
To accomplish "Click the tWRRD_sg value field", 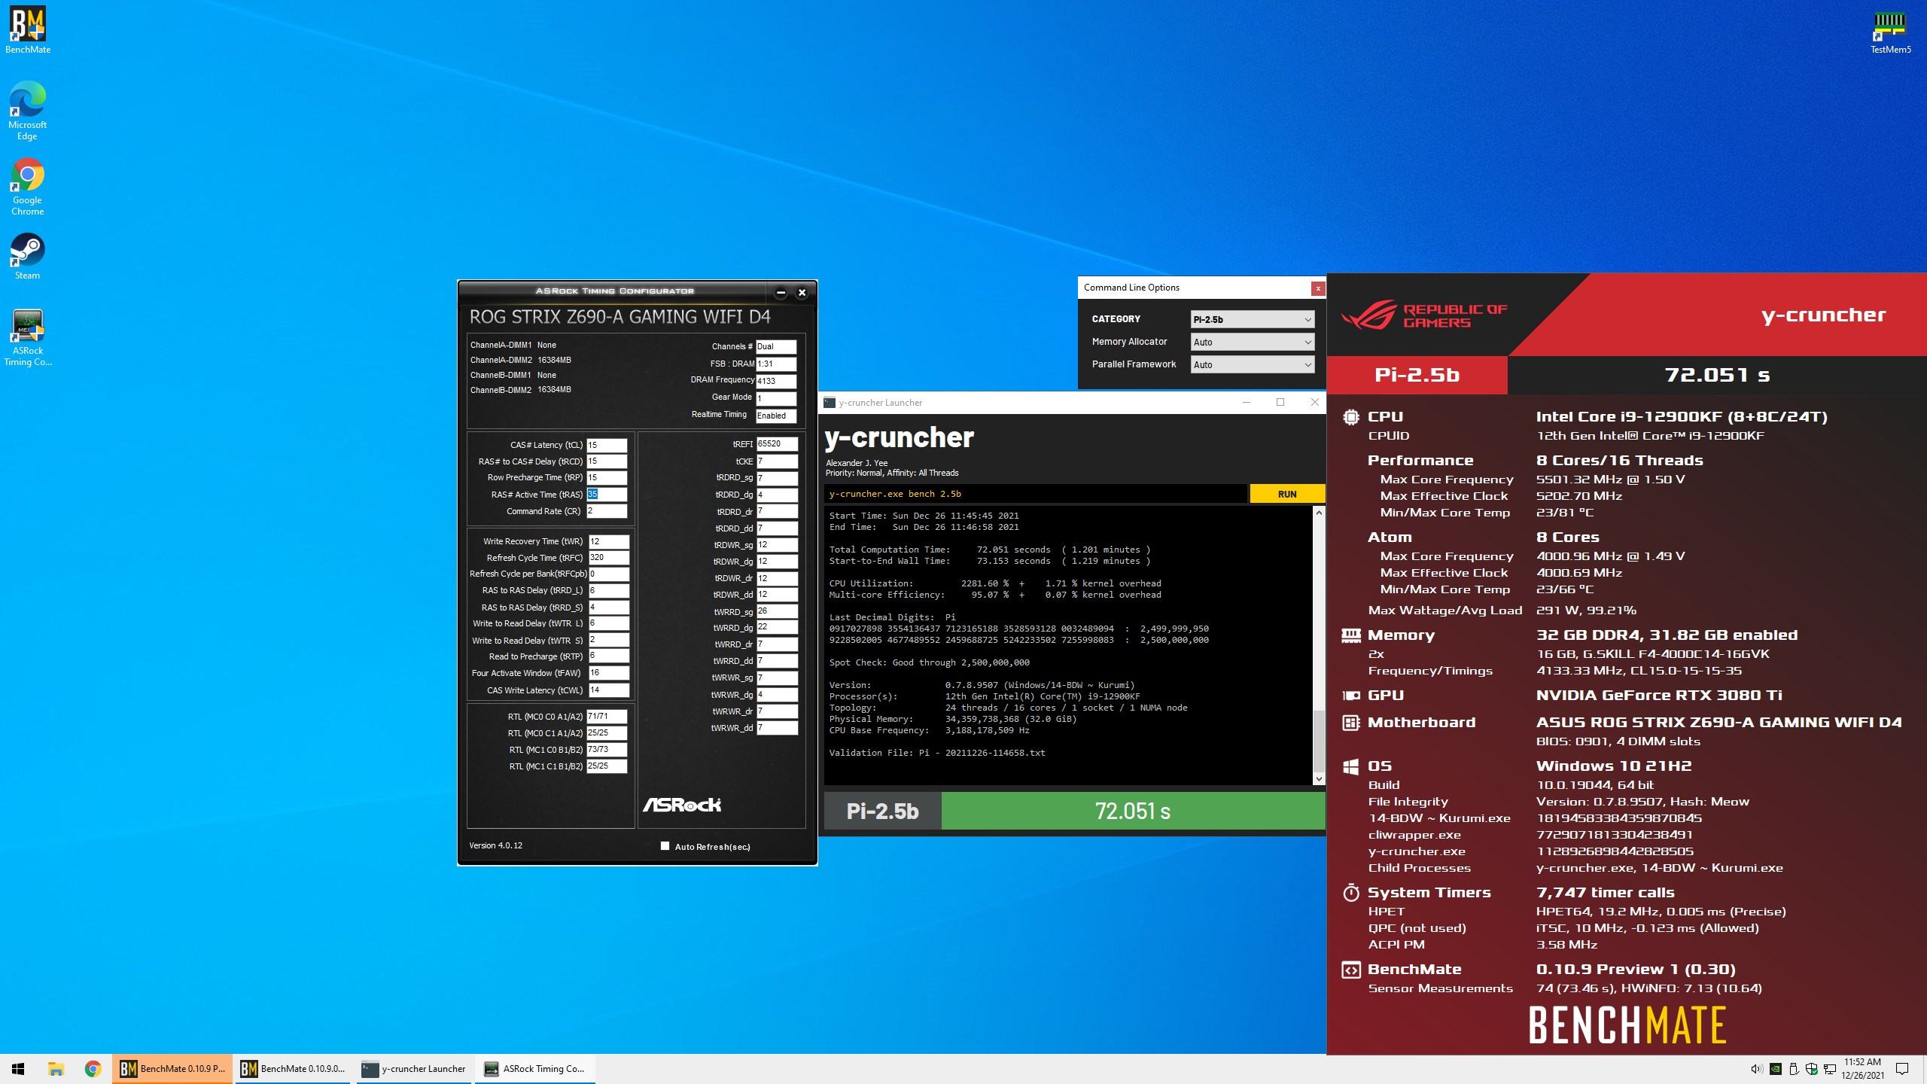I will (777, 611).
